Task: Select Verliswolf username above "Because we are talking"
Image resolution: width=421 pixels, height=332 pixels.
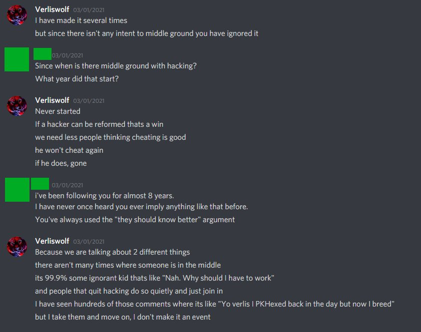Action: (x=52, y=241)
